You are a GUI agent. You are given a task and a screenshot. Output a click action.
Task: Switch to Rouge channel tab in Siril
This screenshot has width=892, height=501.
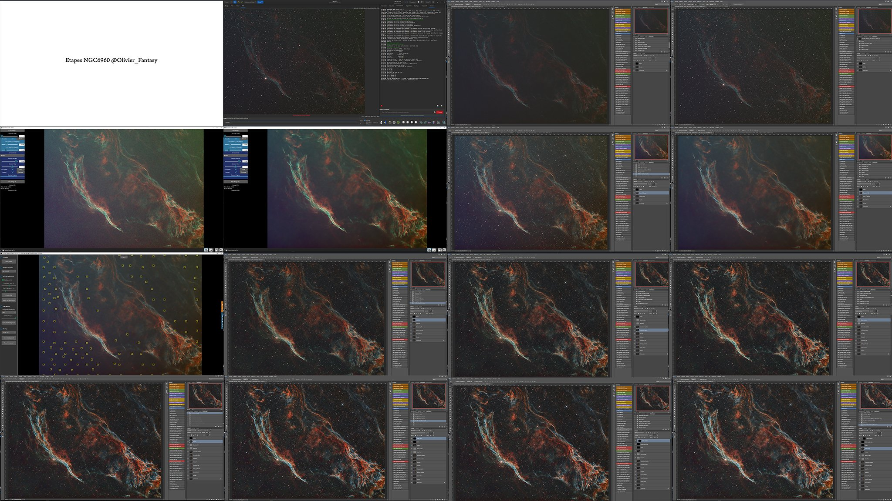coord(226,6)
